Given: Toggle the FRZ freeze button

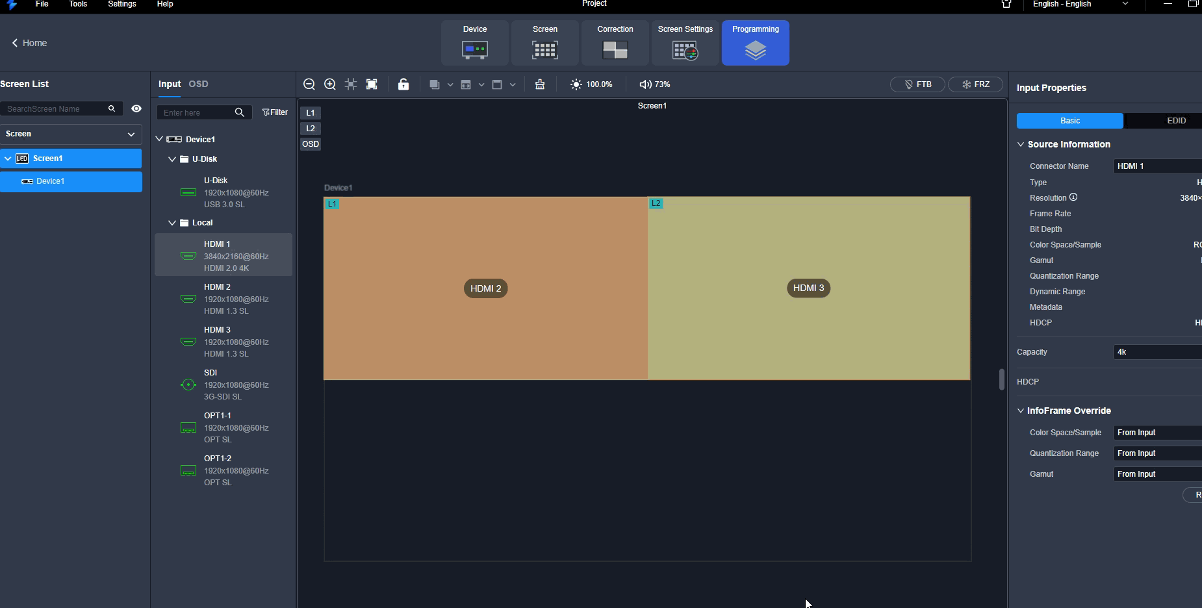Looking at the screenshot, I should tap(975, 84).
